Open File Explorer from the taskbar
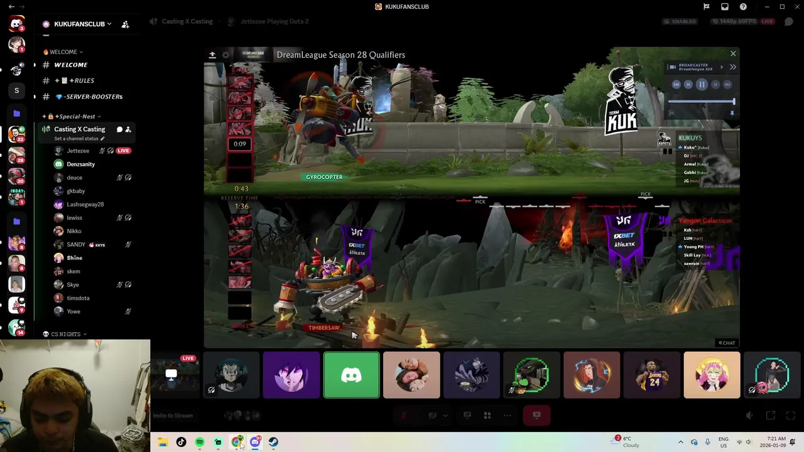 tap(163, 442)
